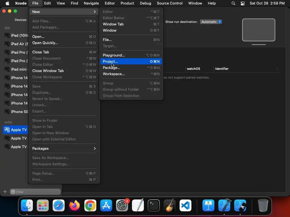Open the Window menu
Screen dimensions: 290x217
(195, 3)
